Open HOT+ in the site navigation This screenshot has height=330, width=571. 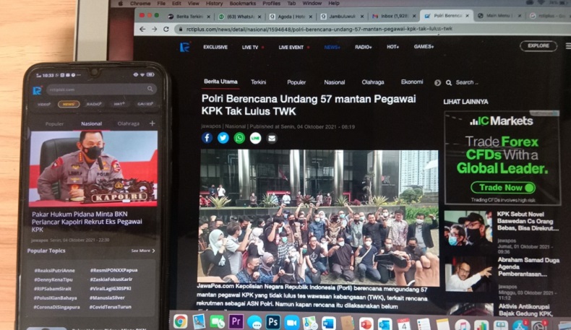pos(392,47)
